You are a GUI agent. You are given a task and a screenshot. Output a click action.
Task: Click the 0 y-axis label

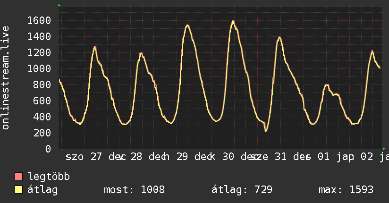tap(48, 149)
